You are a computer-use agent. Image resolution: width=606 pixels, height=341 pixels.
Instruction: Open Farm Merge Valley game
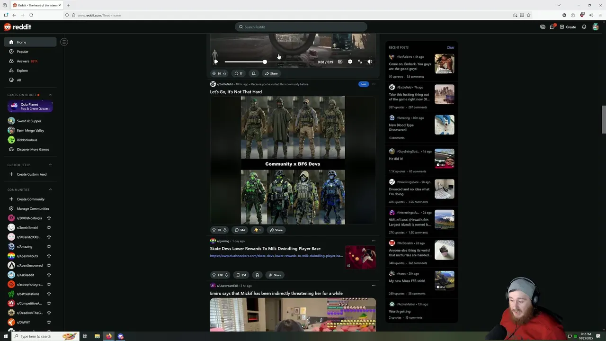[30, 130]
